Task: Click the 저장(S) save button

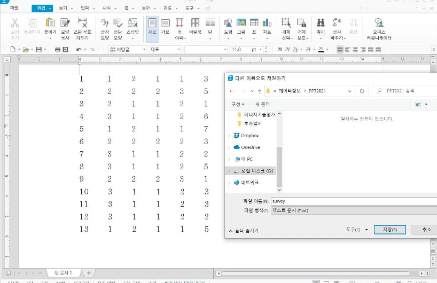Action: tap(390, 230)
